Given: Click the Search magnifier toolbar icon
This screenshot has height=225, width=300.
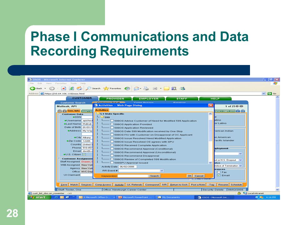Looking at the screenshot, I should pyautogui.click(x=88, y=88).
